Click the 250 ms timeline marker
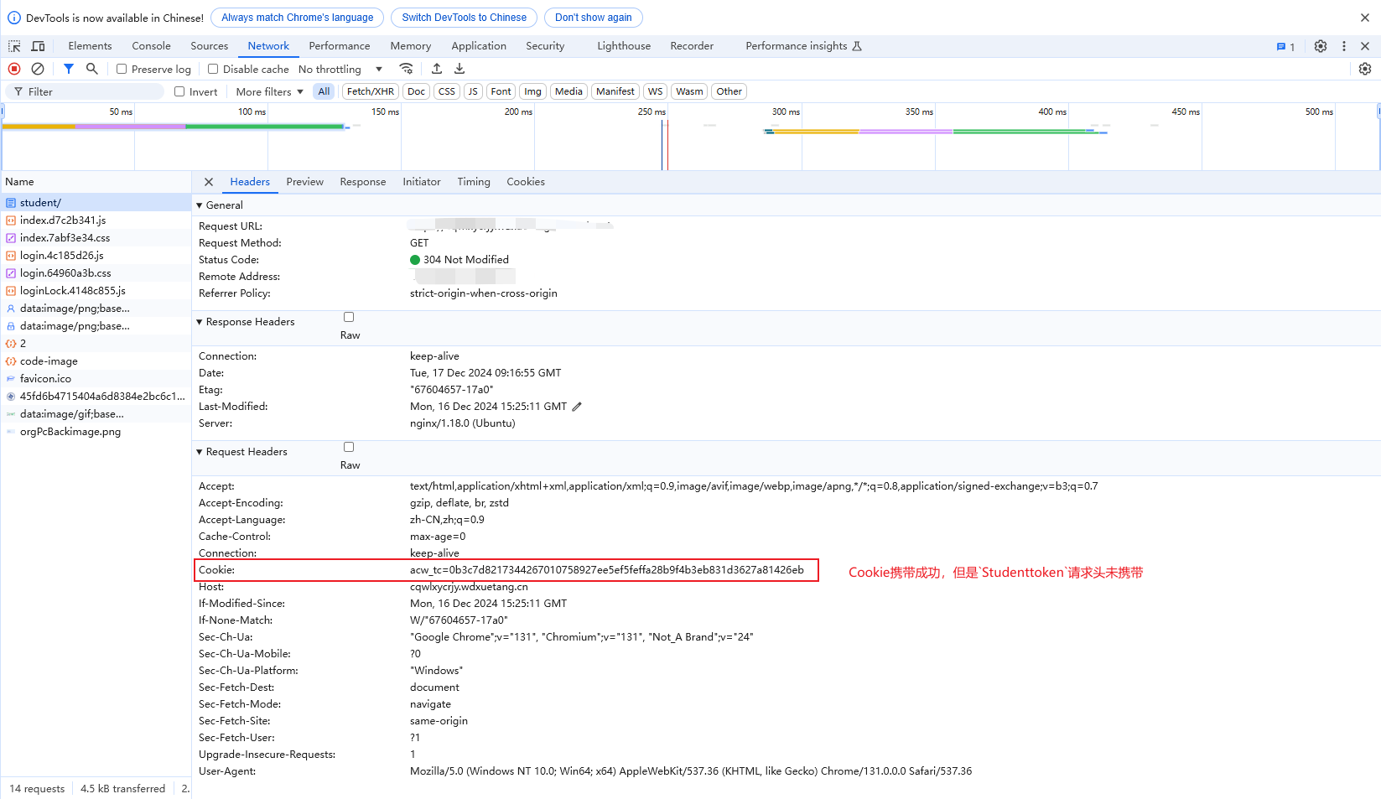Screen dimensions: 1381x799 (x=652, y=112)
